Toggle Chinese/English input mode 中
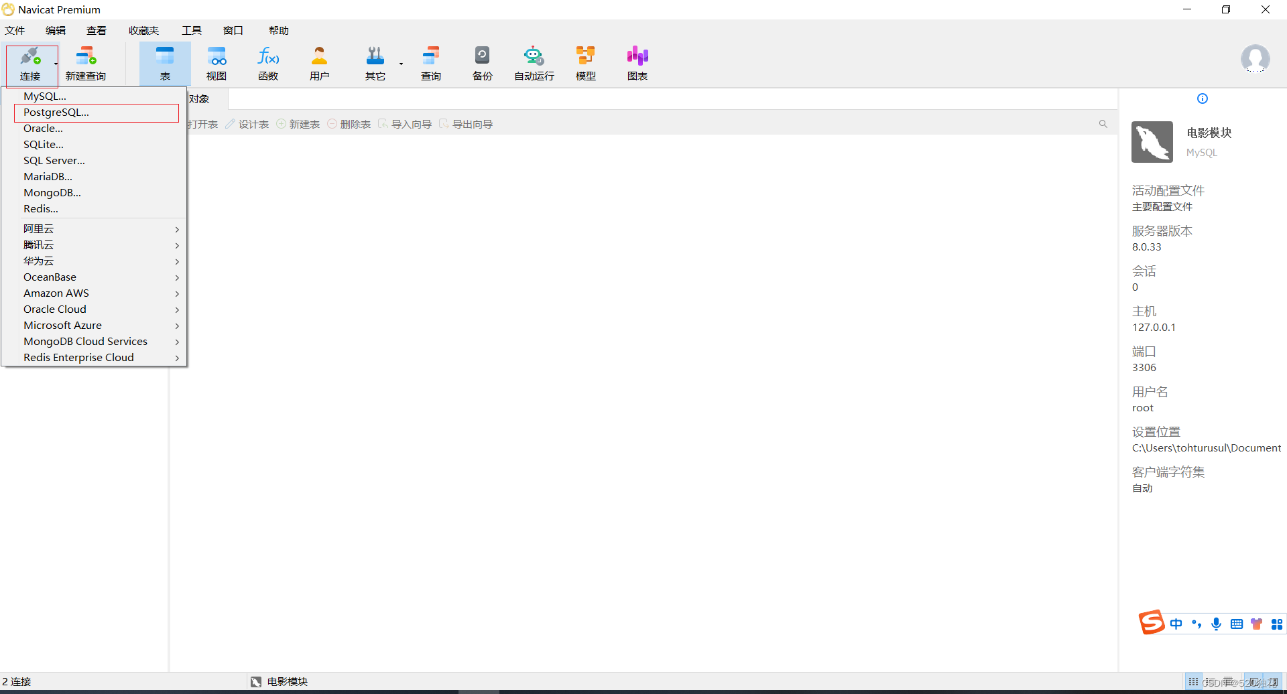Image resolution: width=1287 pixels, height=694 pixels. pos(1176,624)
